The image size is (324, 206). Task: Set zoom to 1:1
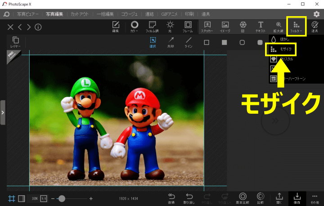[x=44, y=198]
